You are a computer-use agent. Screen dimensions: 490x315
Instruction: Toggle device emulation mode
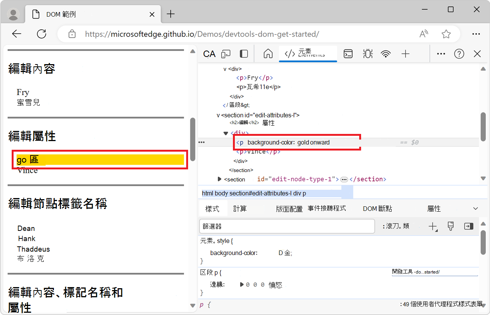(x=226, y=54)
